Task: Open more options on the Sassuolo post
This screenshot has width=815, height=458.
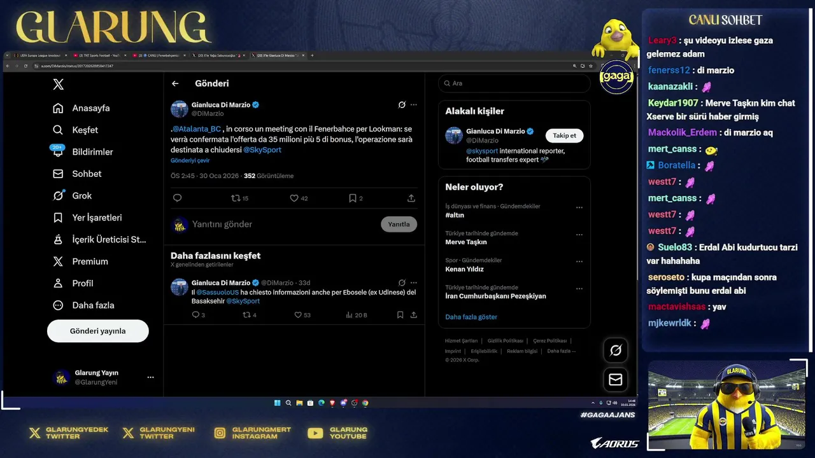Action: pos(414,282)
